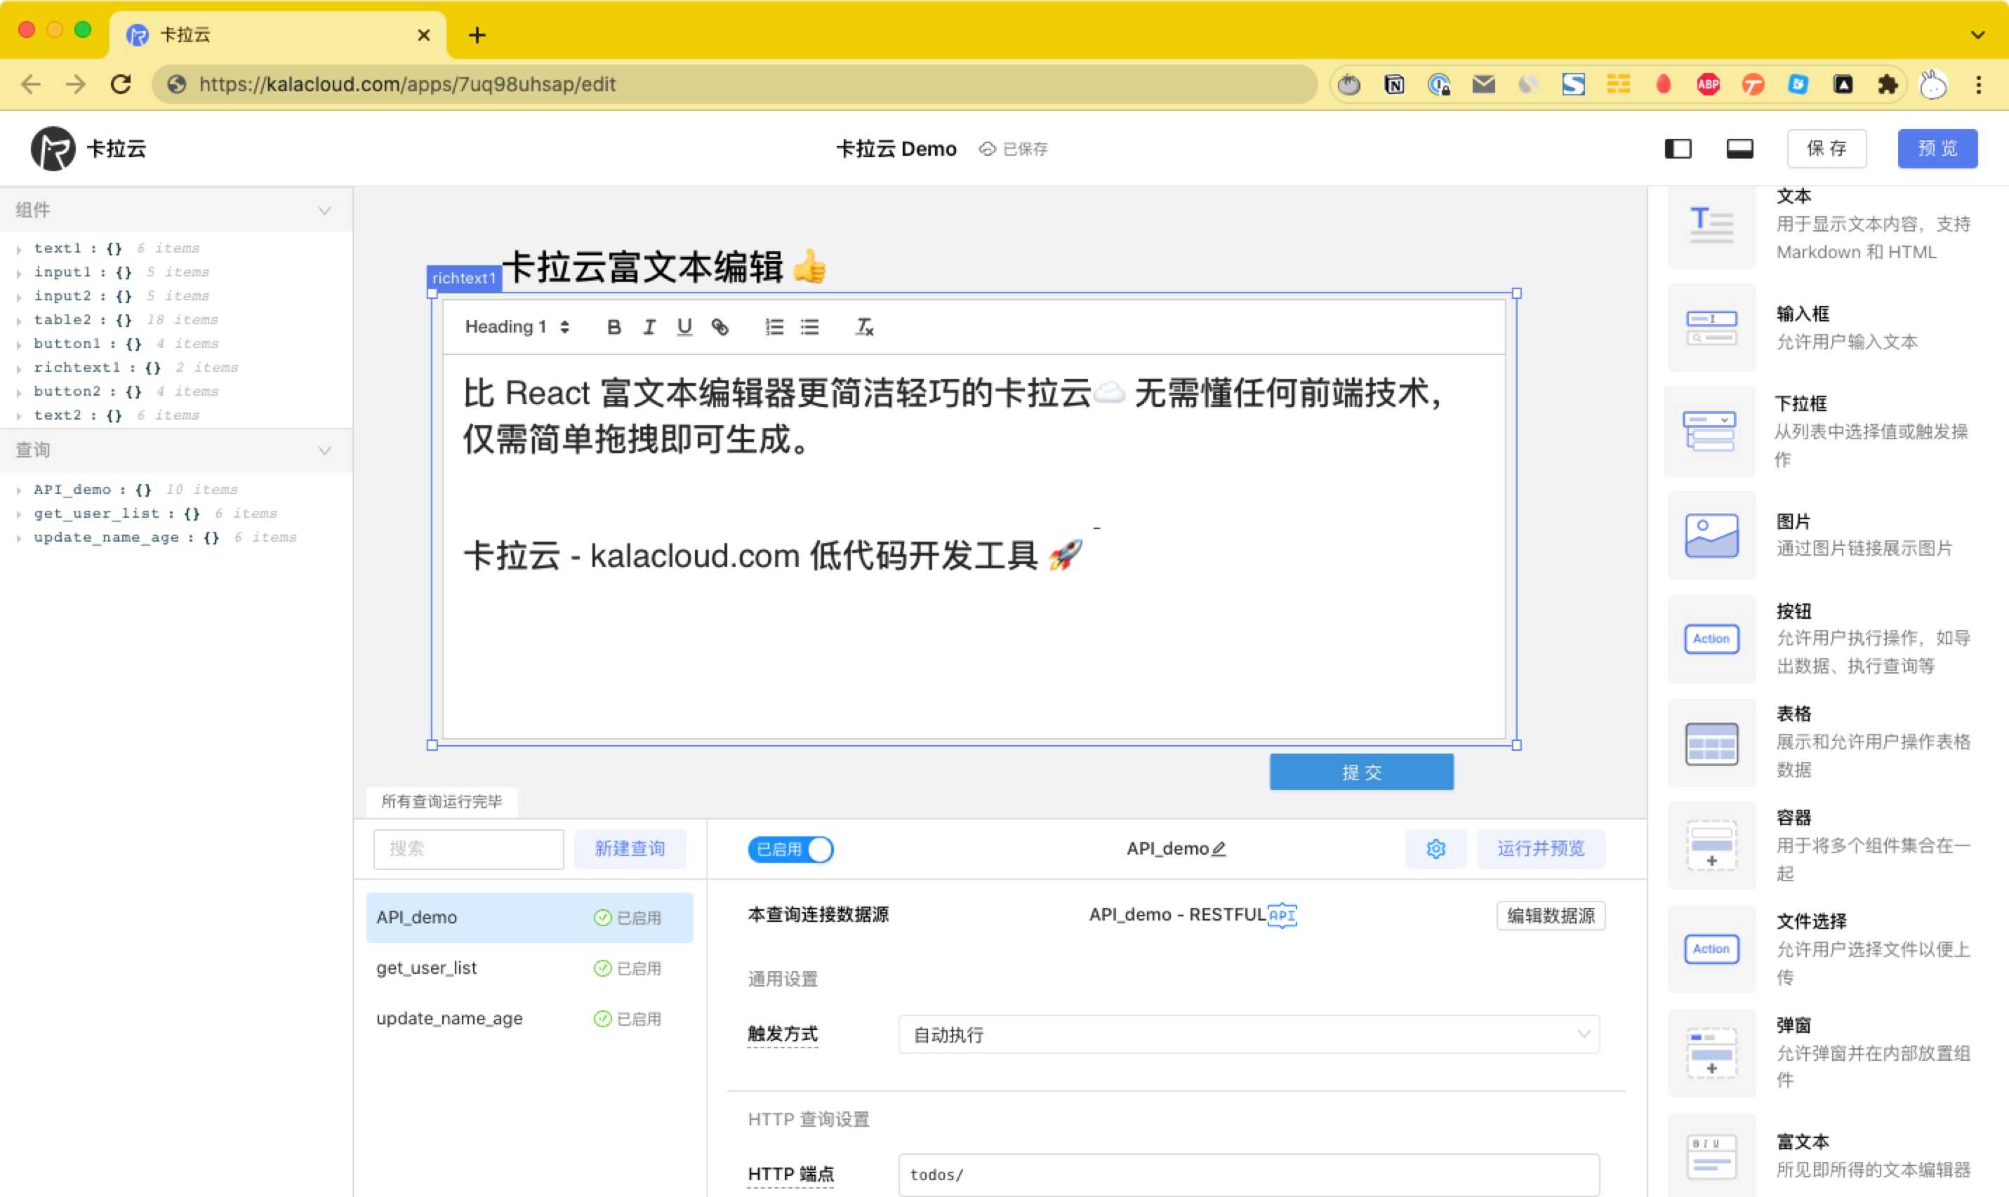Click the HTTP 端点 todos/ field

pos(1248,1175)
